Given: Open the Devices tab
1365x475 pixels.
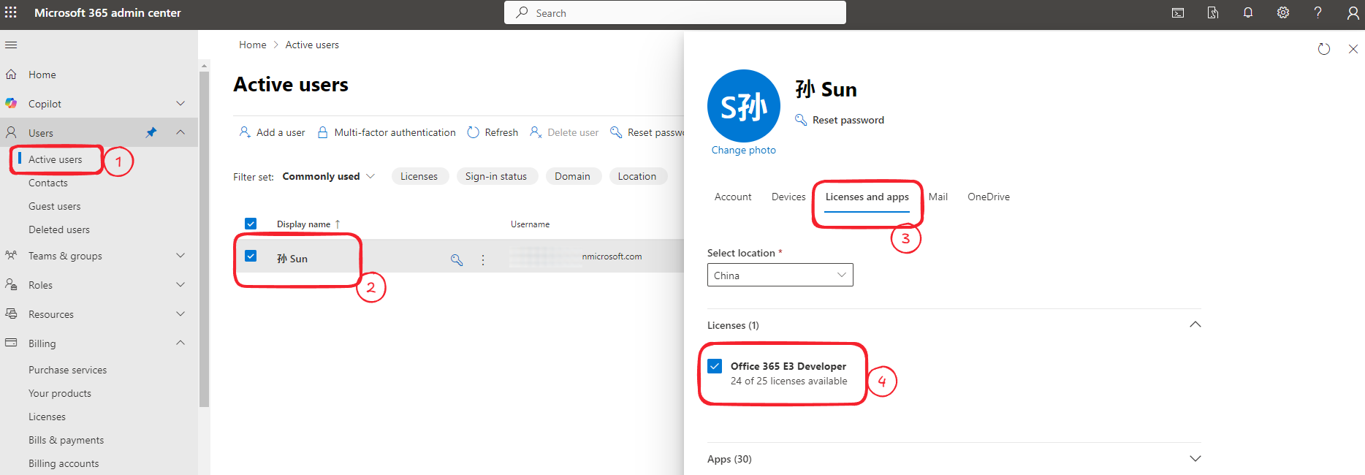Looking at the screenshot, I should point(788,197).
